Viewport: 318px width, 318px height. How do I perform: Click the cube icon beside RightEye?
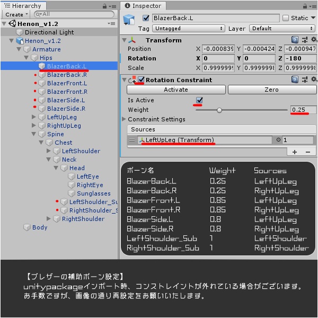pyautogui.click(x=72, y=185)
